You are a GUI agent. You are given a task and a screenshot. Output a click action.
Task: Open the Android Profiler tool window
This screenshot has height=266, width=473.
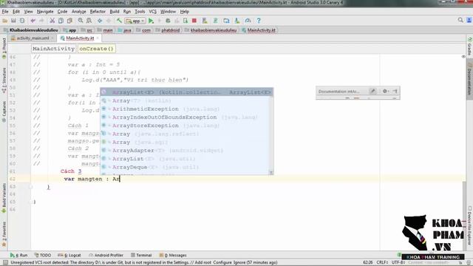click(106, 255)
